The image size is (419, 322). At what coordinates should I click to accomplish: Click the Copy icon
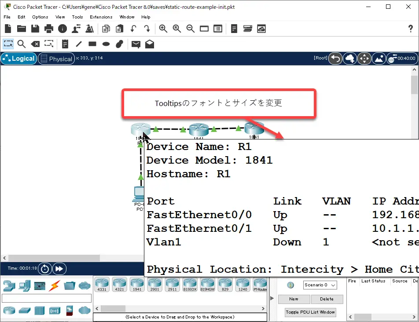pos(106,29)
